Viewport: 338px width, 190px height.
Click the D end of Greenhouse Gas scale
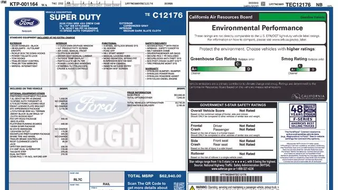click(249, 69)
